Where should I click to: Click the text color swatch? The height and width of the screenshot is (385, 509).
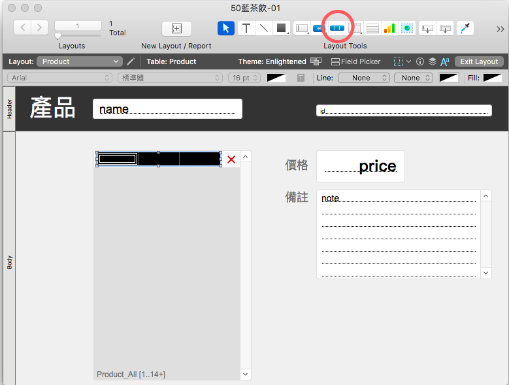276,78
